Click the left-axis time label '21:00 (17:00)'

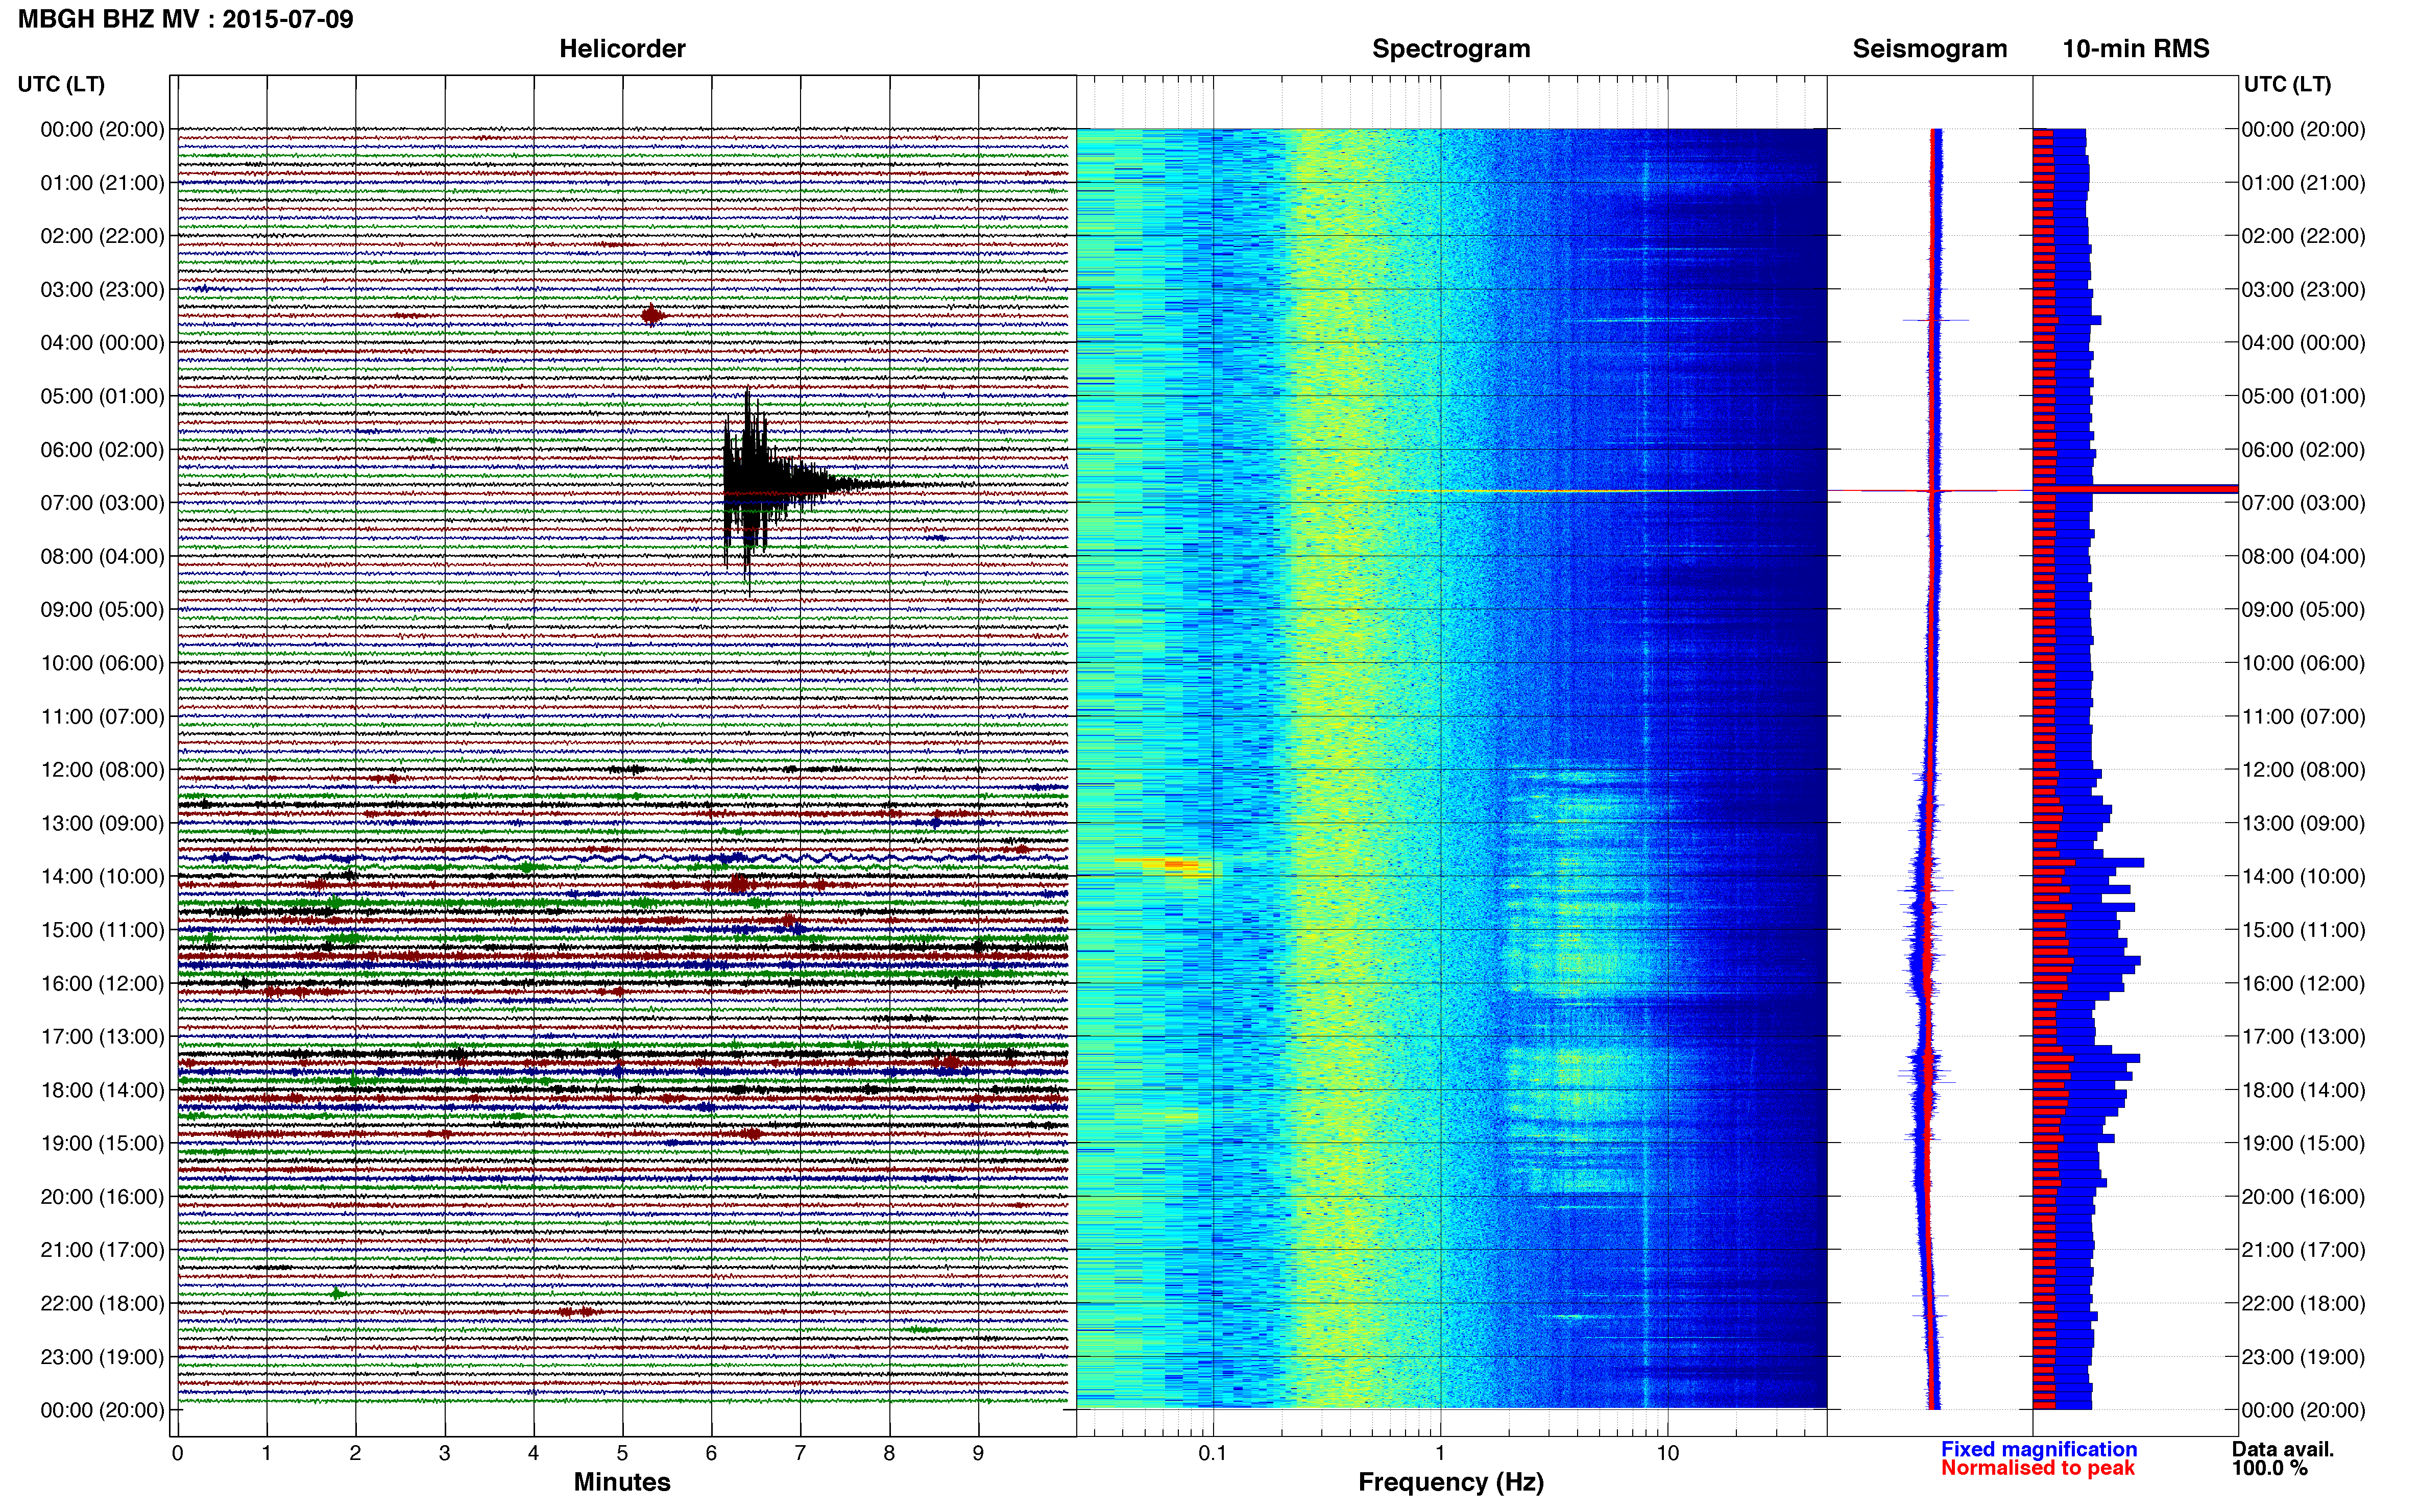(102, 1250)
